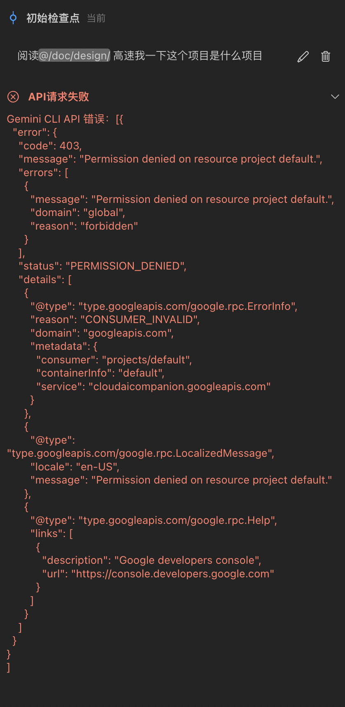Click the Google developers console description text

coord(188,560)
